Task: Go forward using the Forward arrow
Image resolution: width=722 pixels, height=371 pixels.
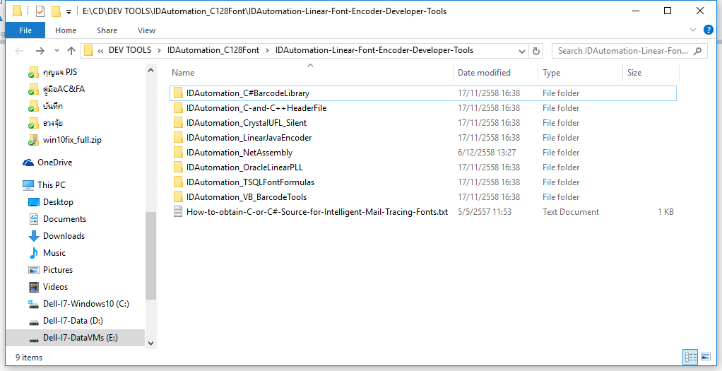Action: pos(40,51)
